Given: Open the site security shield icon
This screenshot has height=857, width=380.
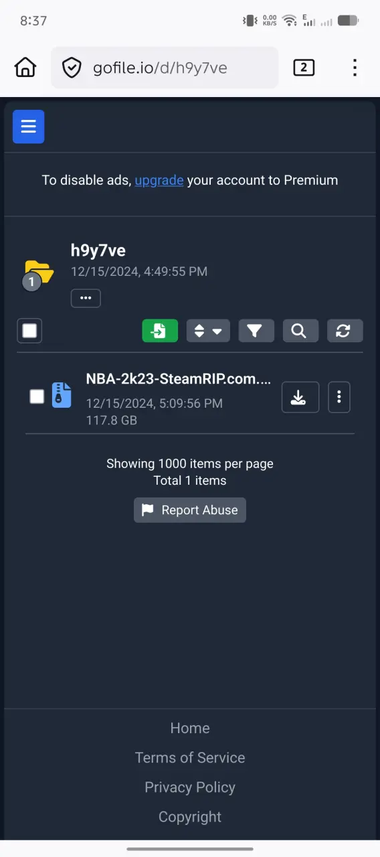Looking at the screenshot, I should [x=72, y=68].
